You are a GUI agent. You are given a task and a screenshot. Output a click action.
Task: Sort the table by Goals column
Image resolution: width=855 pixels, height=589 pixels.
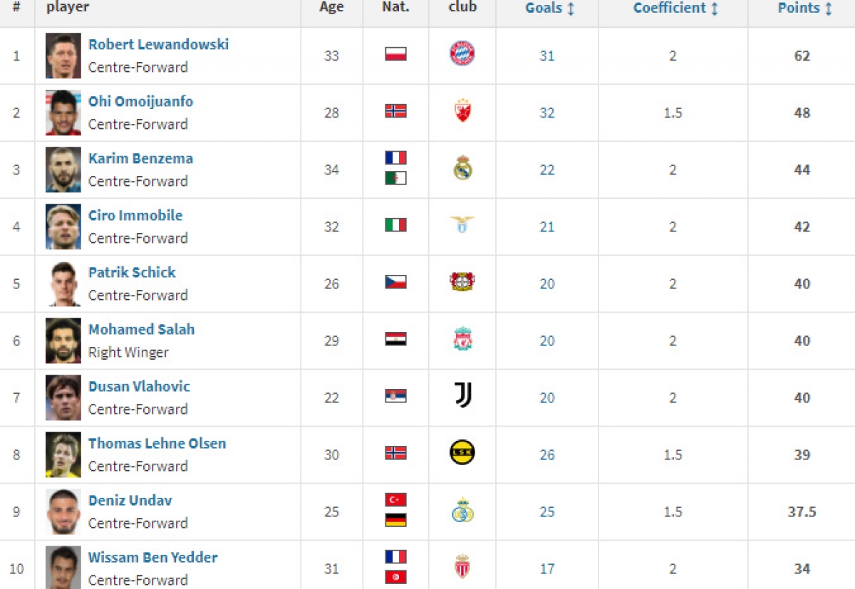[549, 9]
